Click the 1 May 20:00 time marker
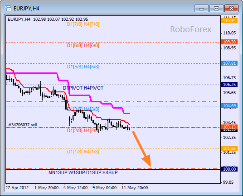Image resolution: width=243 pixels, height=196 pixels. tap(47, 188)
